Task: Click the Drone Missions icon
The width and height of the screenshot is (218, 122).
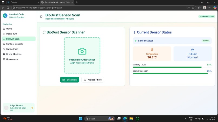Action: [x=4, y=54]
